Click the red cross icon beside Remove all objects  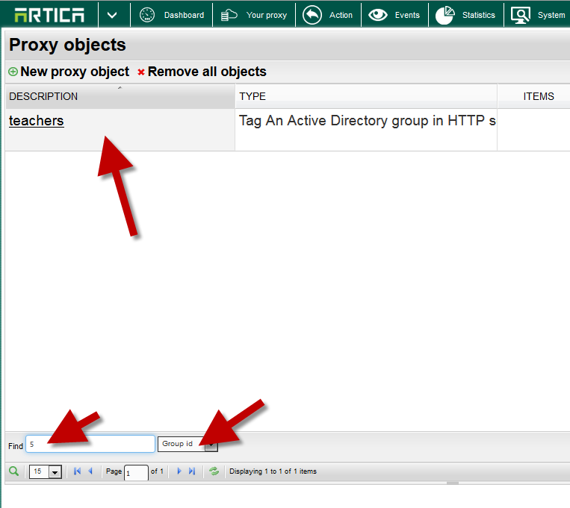[x=141, y=72]
